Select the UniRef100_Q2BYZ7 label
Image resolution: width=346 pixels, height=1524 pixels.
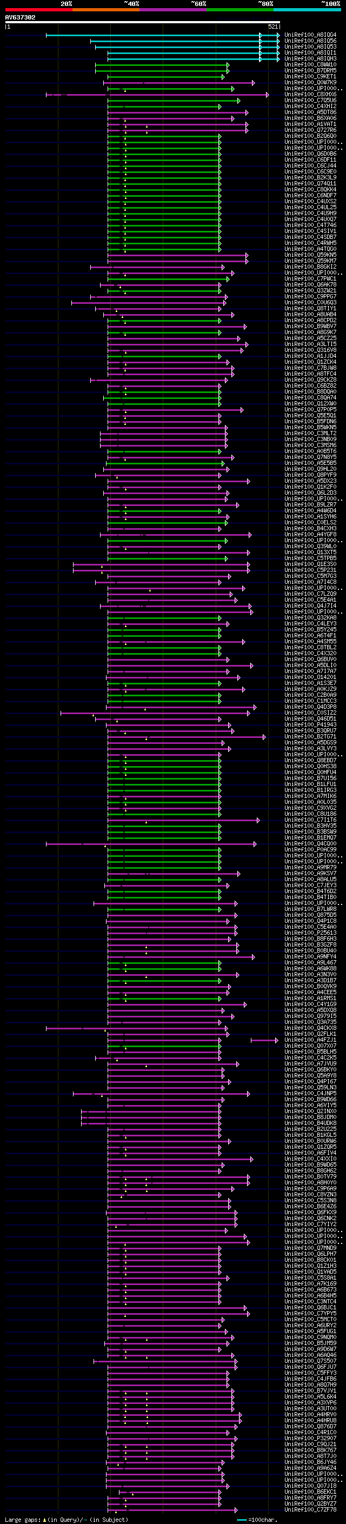tap(310, 1504)
